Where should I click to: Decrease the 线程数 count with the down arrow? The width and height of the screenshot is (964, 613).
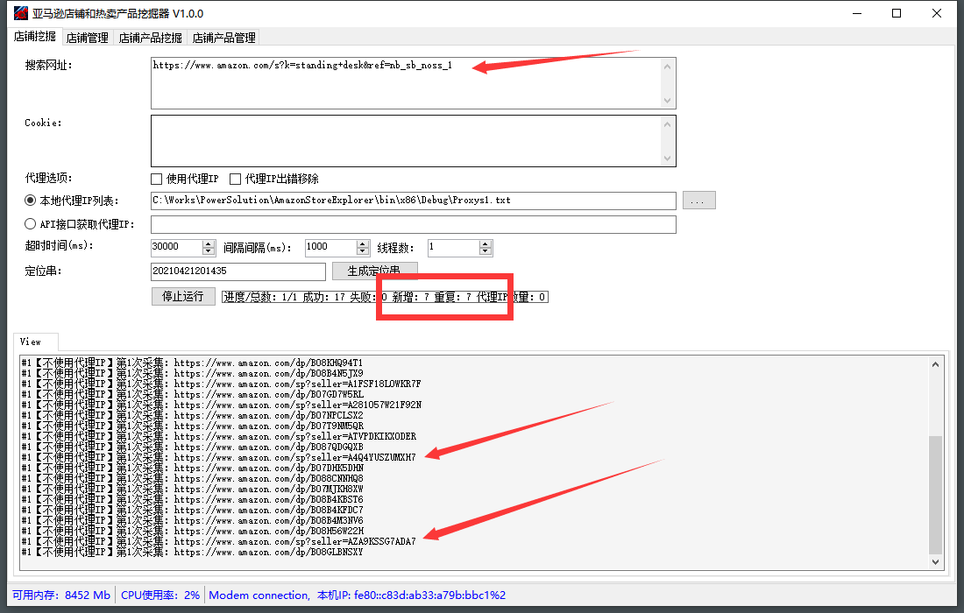(486, 251)
